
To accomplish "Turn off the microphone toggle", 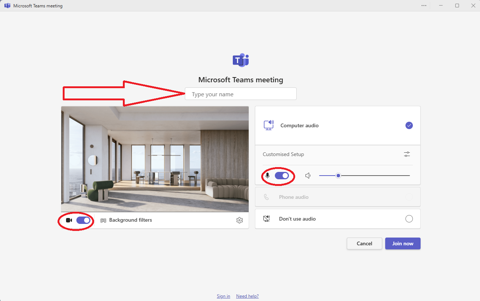I will pos(282,176).
